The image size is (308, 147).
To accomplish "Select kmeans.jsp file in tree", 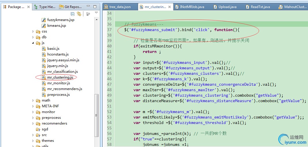I will 57,26.
